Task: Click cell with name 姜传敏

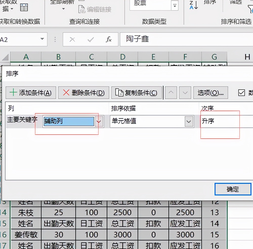Action: (26, 235)
